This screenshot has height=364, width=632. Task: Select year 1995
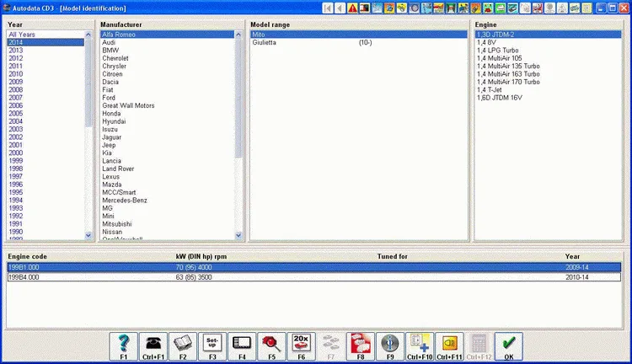click(x=46, y=193)
